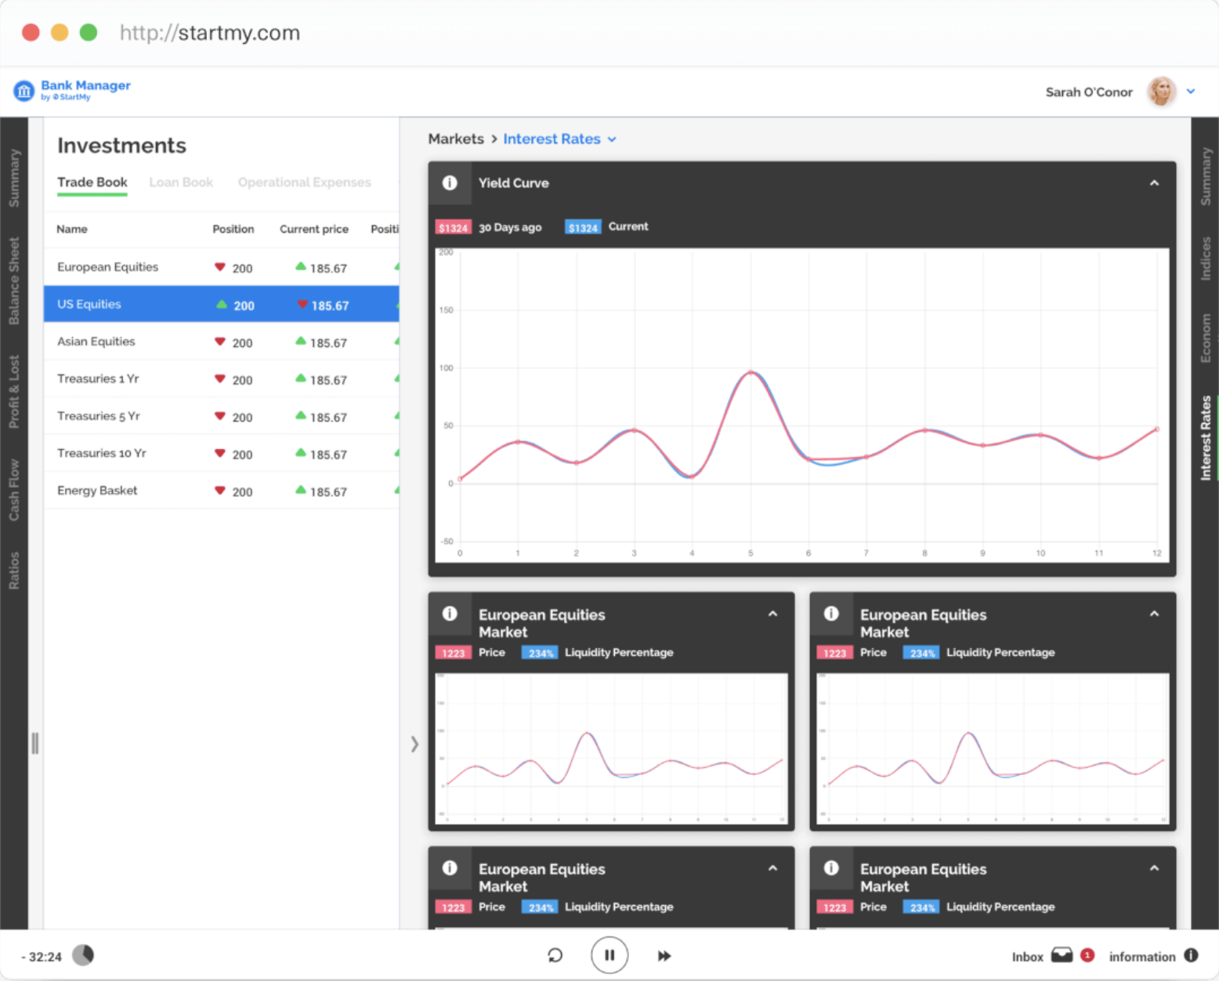Click the browser URL address field
This screenshot has width=1219, height=981.
coord(210,33)
